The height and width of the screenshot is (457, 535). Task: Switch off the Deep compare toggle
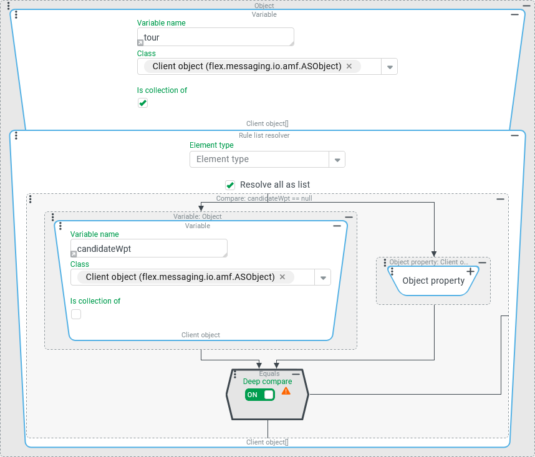point(260,395)
